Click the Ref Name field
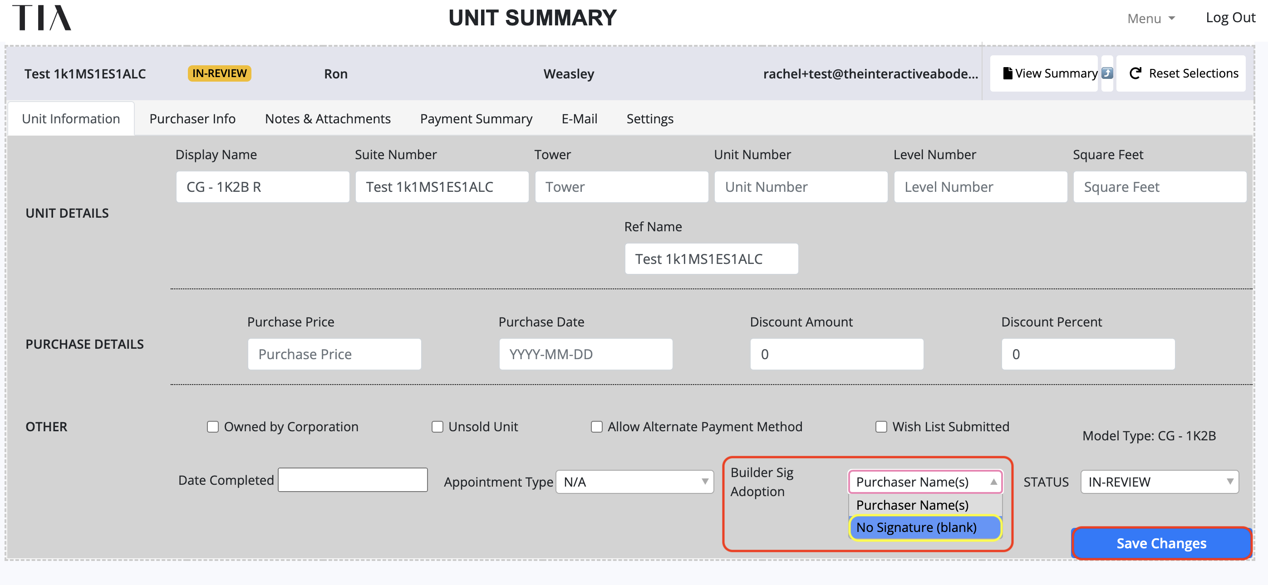Screen dimensions: 1268x585 pyautogui.click(x=712, y=259)
